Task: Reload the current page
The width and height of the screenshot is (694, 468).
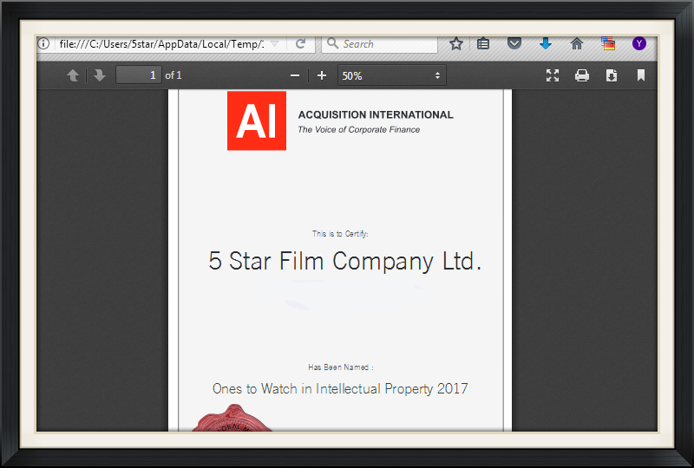Action: coord(300,44)
